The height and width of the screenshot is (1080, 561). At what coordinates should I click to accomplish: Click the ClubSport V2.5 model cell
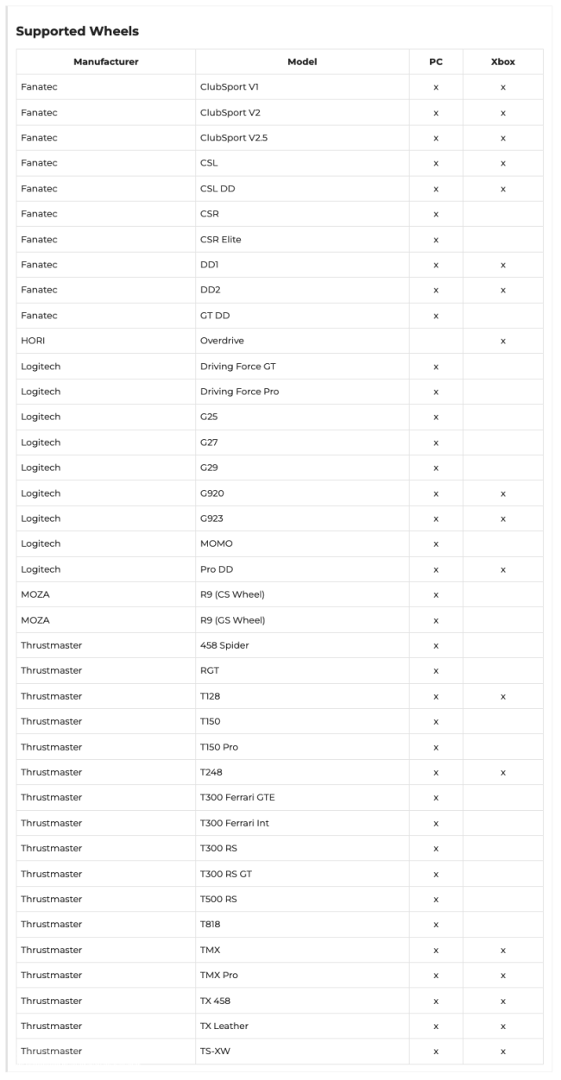pyautogui.click(x=303, y=138)
